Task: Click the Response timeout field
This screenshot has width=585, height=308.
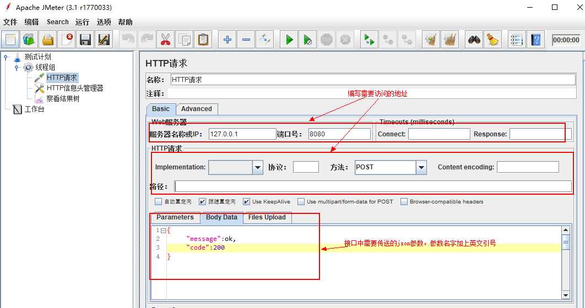Action: pyautogui.click(x=540, y=134)
